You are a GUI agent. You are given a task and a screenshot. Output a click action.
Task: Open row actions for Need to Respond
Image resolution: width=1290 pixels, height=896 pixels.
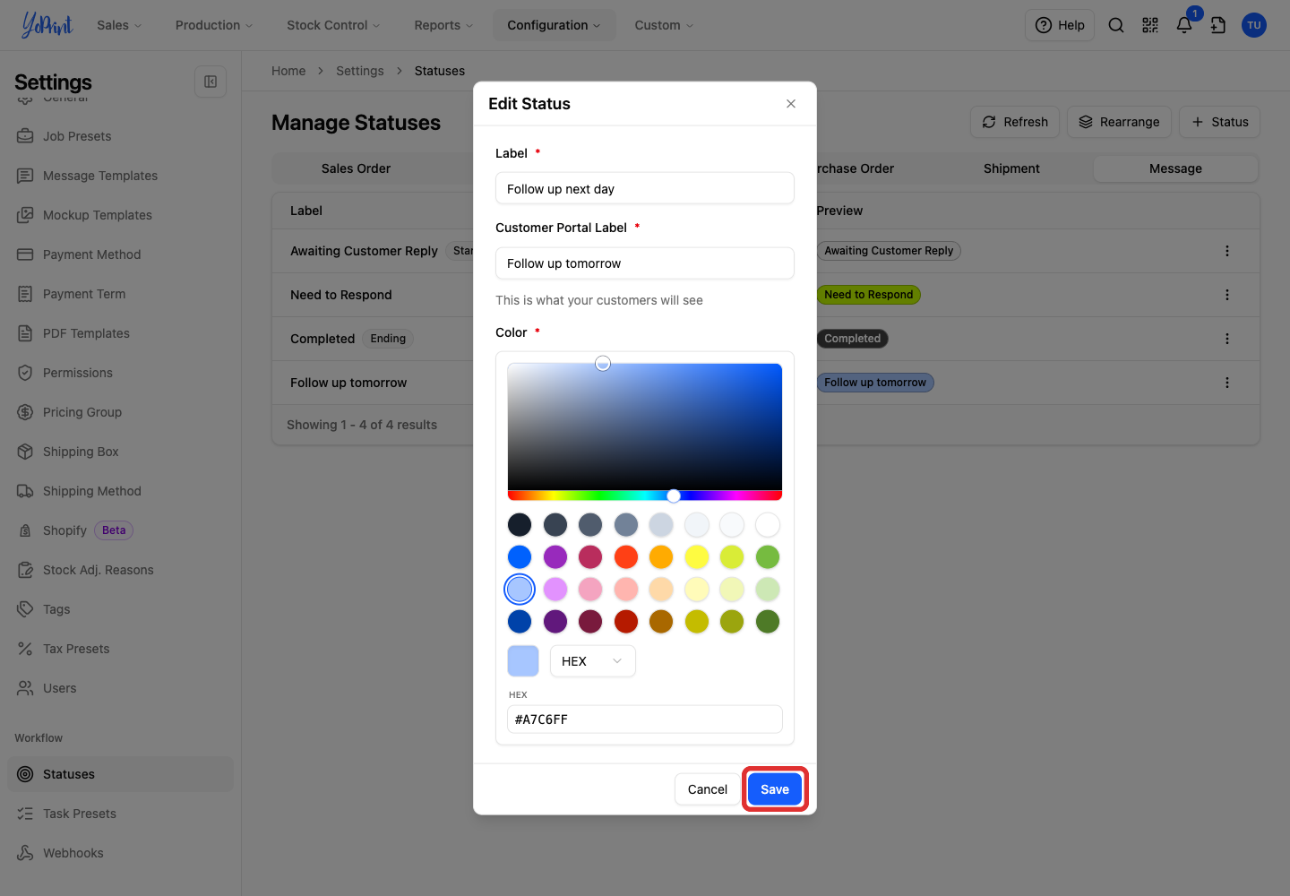pyautogui.click(x=1227, y=295)
